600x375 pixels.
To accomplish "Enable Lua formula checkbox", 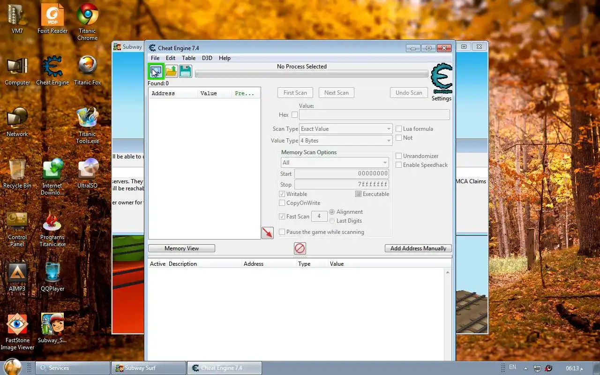I will (x=398, y=129).
